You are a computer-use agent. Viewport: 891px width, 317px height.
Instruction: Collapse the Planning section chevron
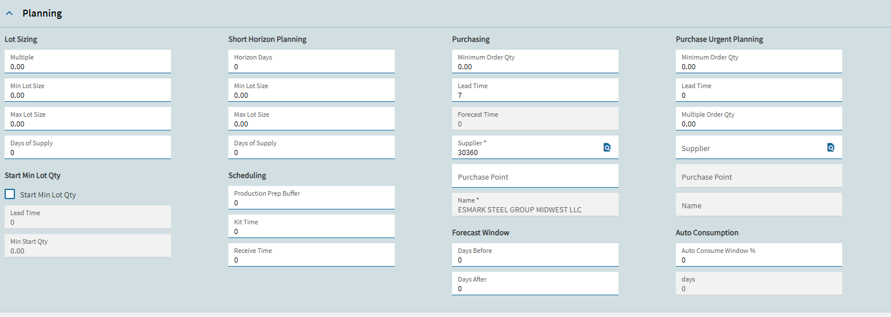click(x=9, y=13)
